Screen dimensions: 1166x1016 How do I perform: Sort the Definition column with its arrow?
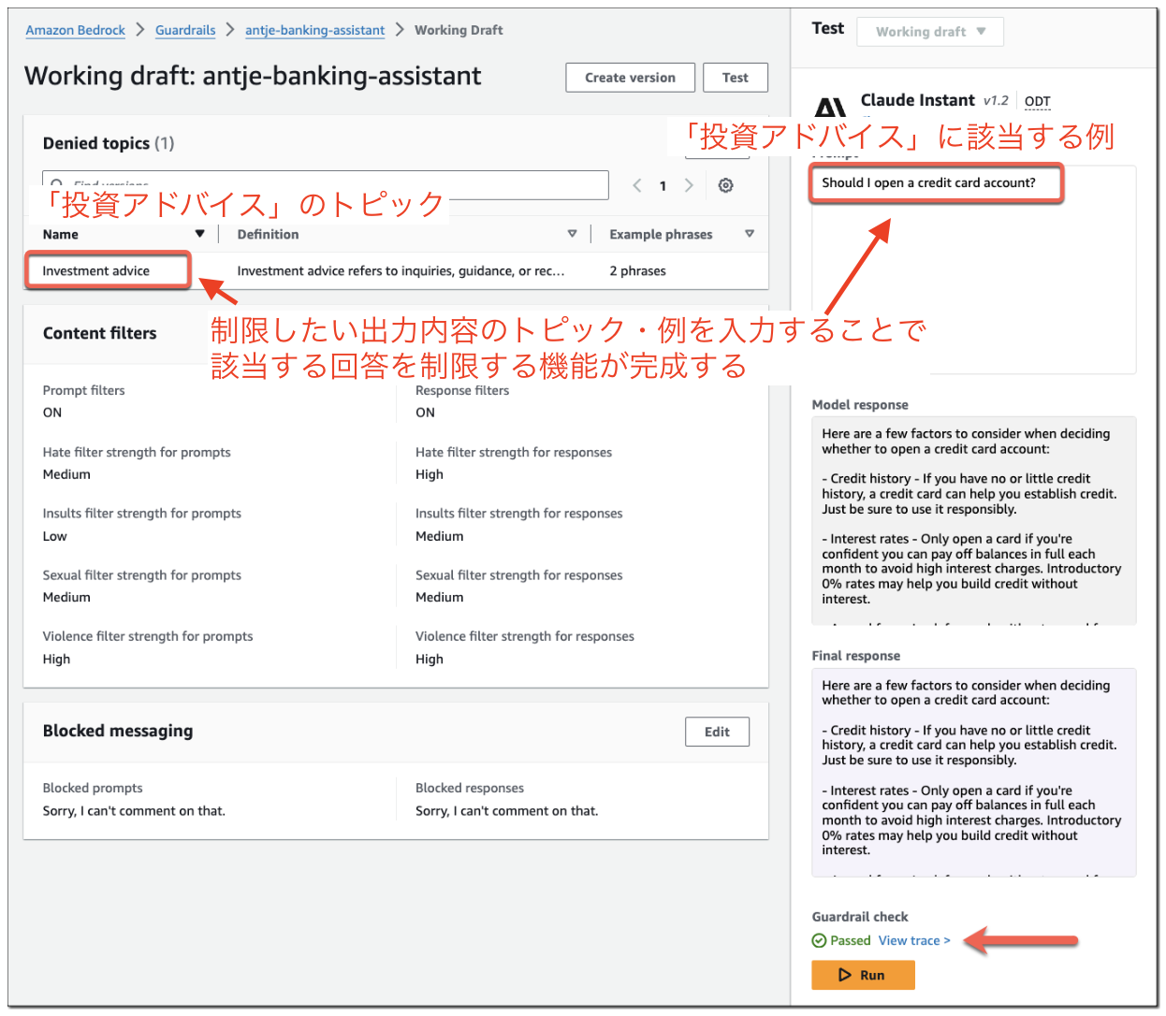[x=573, y=234]
